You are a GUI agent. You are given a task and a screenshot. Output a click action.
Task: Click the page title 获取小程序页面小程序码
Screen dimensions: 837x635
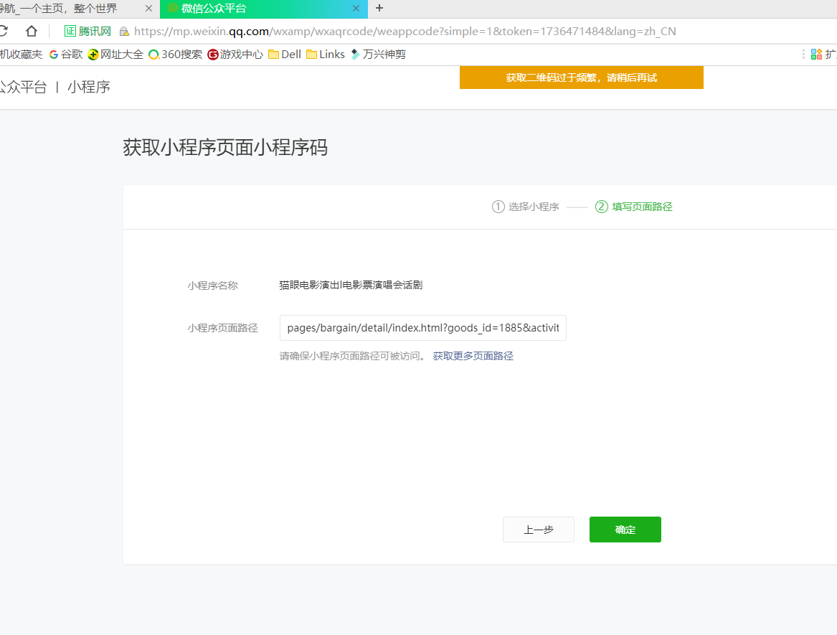tap(225, 147)
